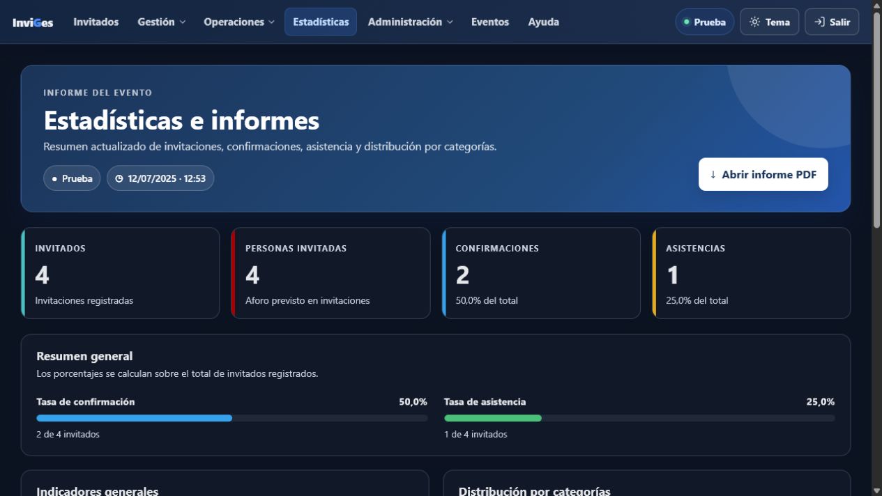Open the Ayuda page
882x496 pixels.
tap(544, 22)
